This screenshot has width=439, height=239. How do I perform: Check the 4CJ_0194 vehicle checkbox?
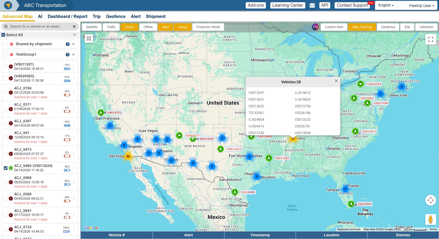6,93
